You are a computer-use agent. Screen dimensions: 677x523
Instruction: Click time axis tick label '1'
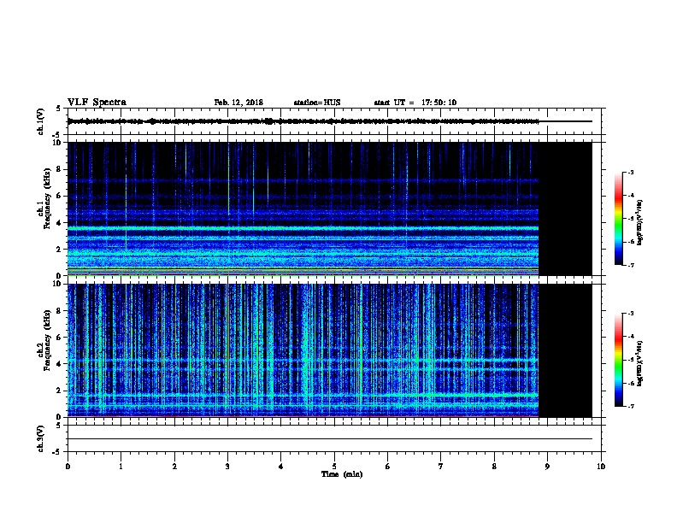(x=121, y=466)
